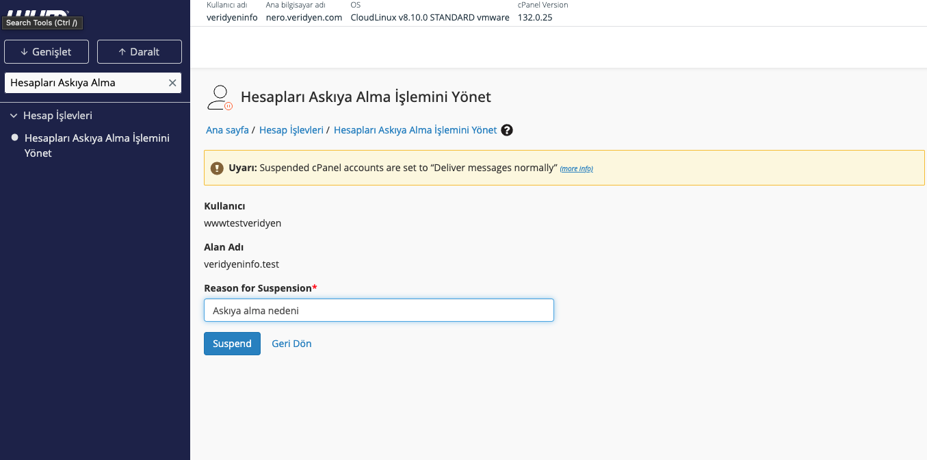927x460 pixels.
Task: Collapse the Hesap İşlevleri chevron in the sidebar
Action: 14,116
